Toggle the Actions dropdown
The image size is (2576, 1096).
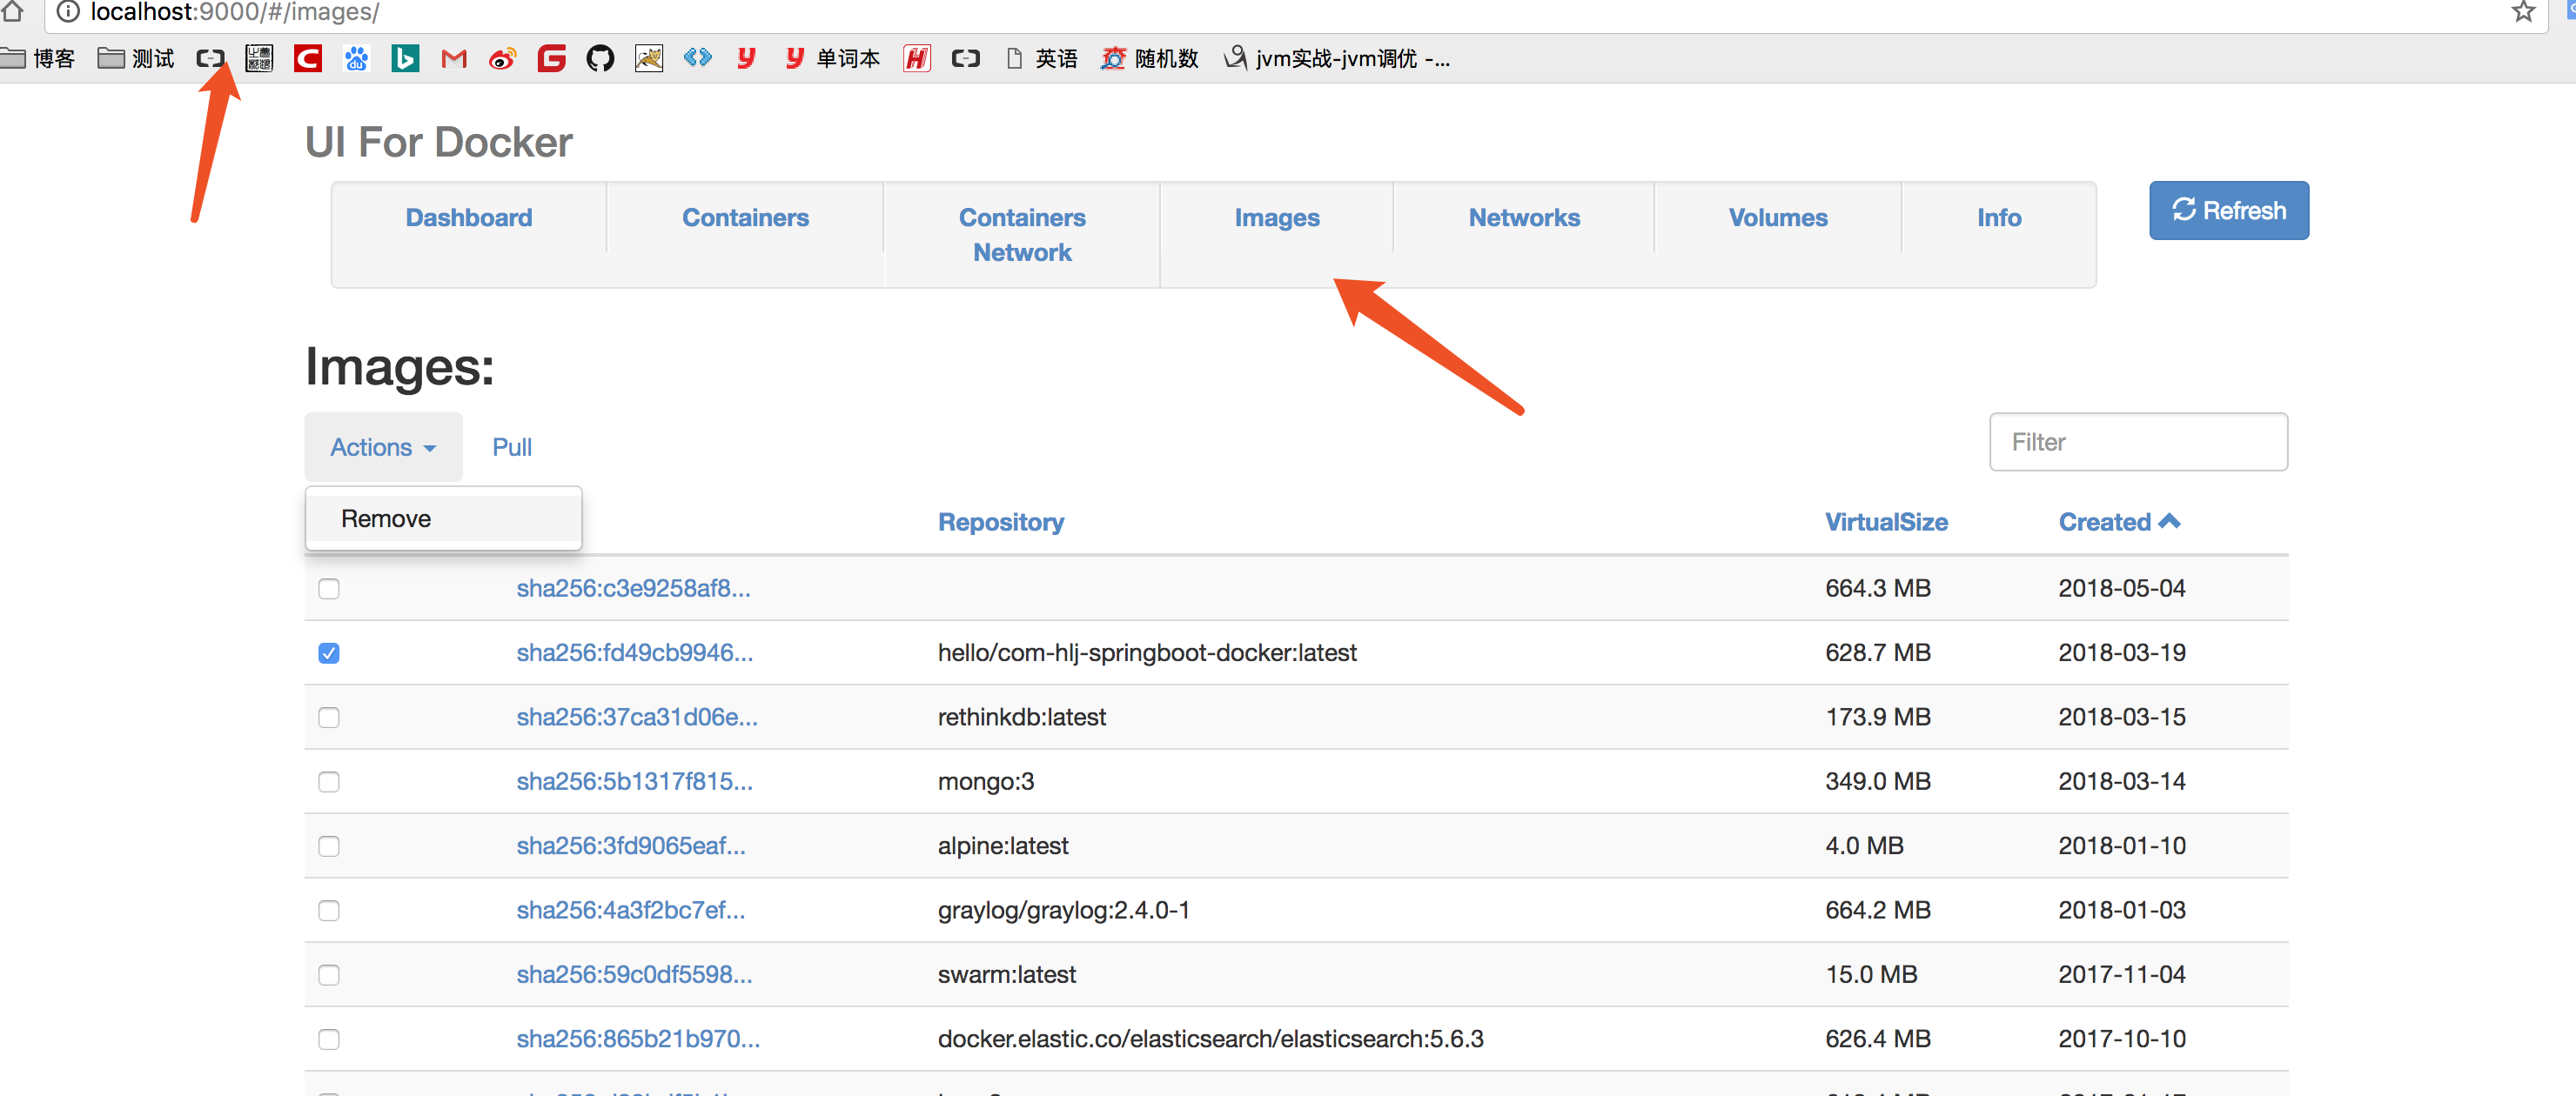[x=383, y=448]
